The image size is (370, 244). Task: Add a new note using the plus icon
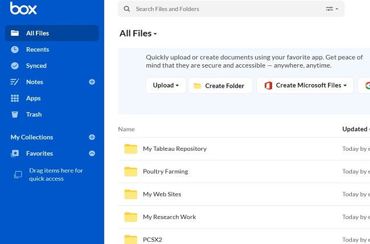point(92,82)
